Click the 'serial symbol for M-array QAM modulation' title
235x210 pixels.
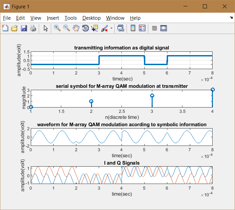pos(122,86)
